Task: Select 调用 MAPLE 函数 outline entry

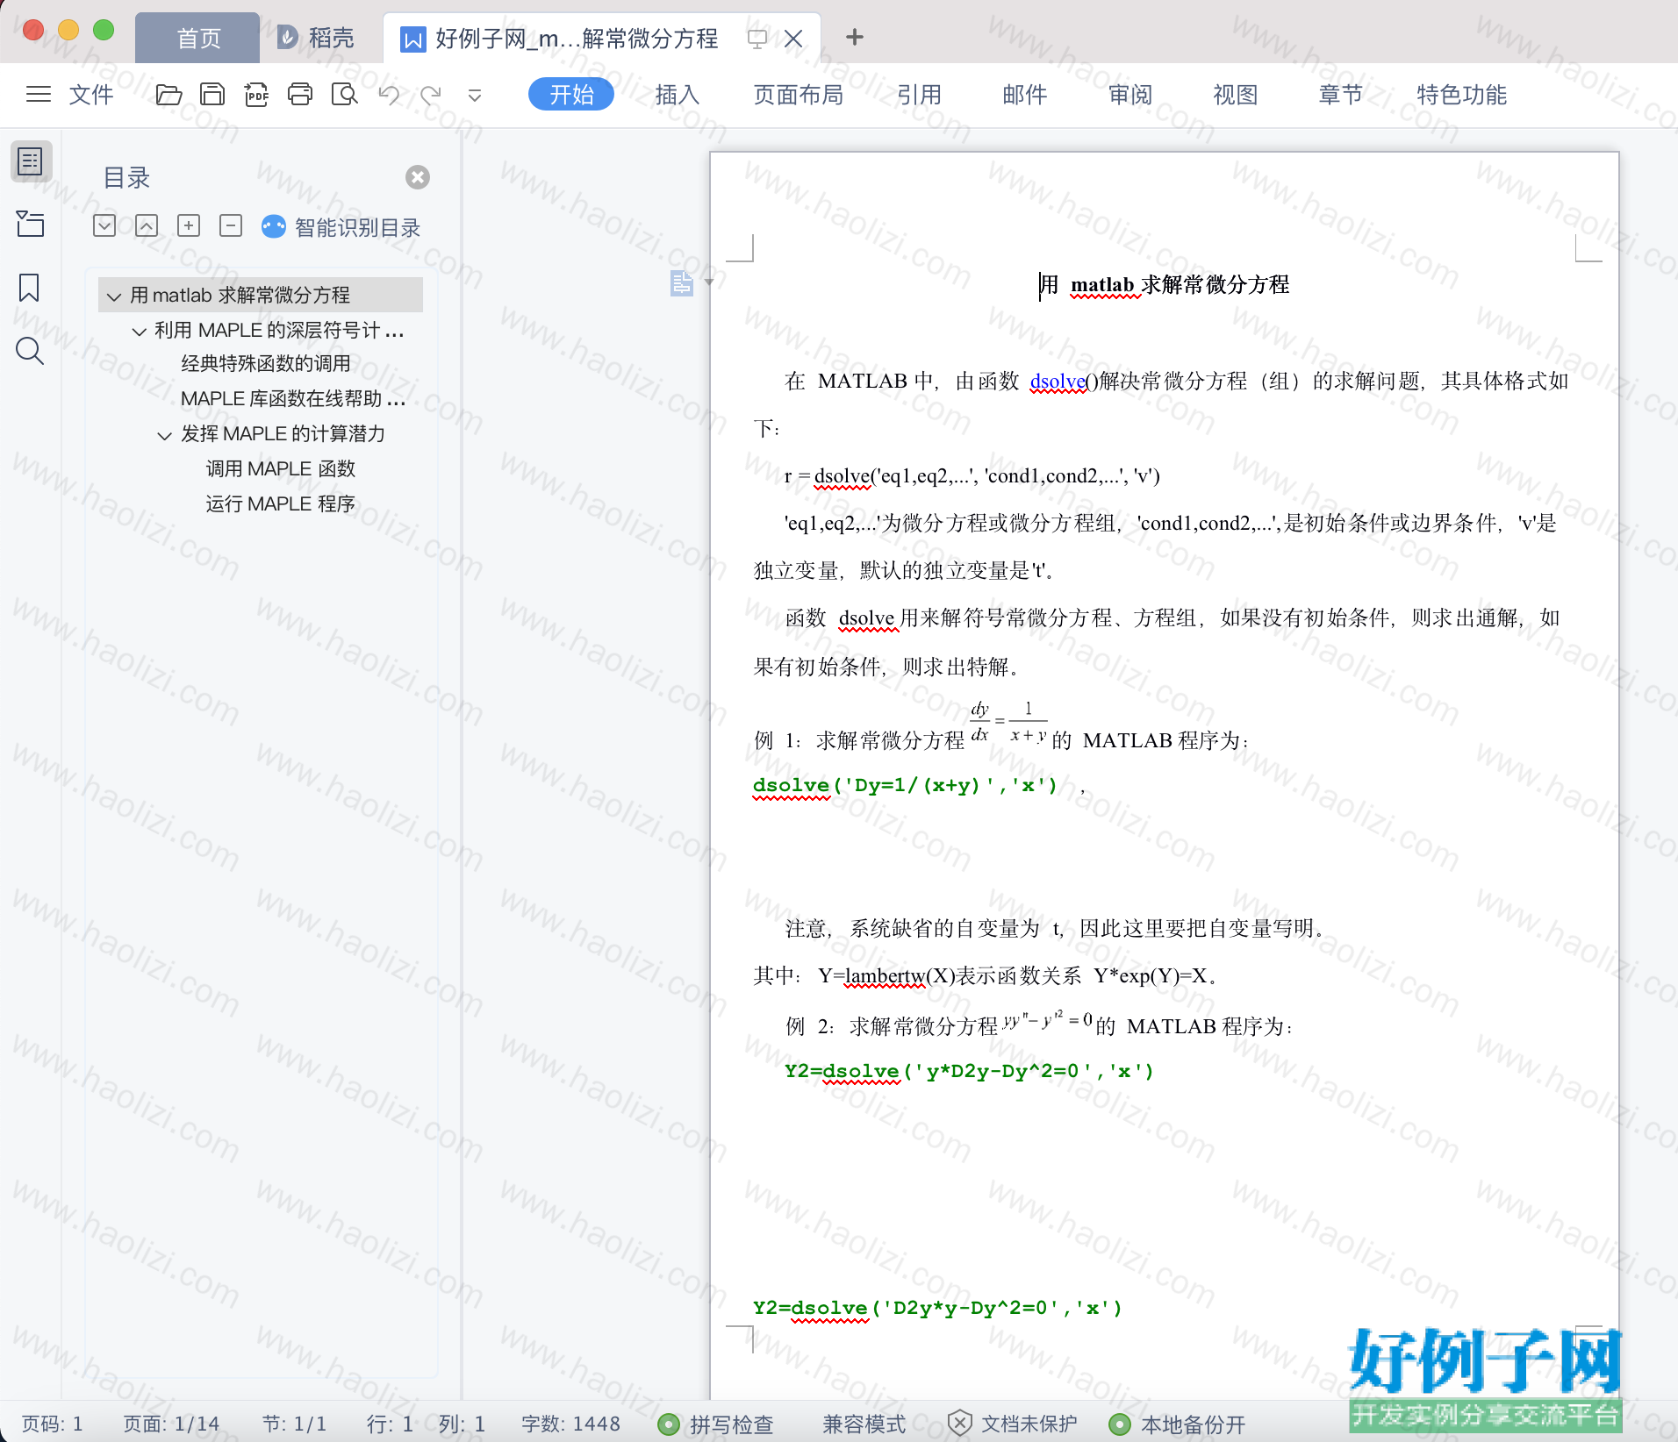Action: click(280, 468)
